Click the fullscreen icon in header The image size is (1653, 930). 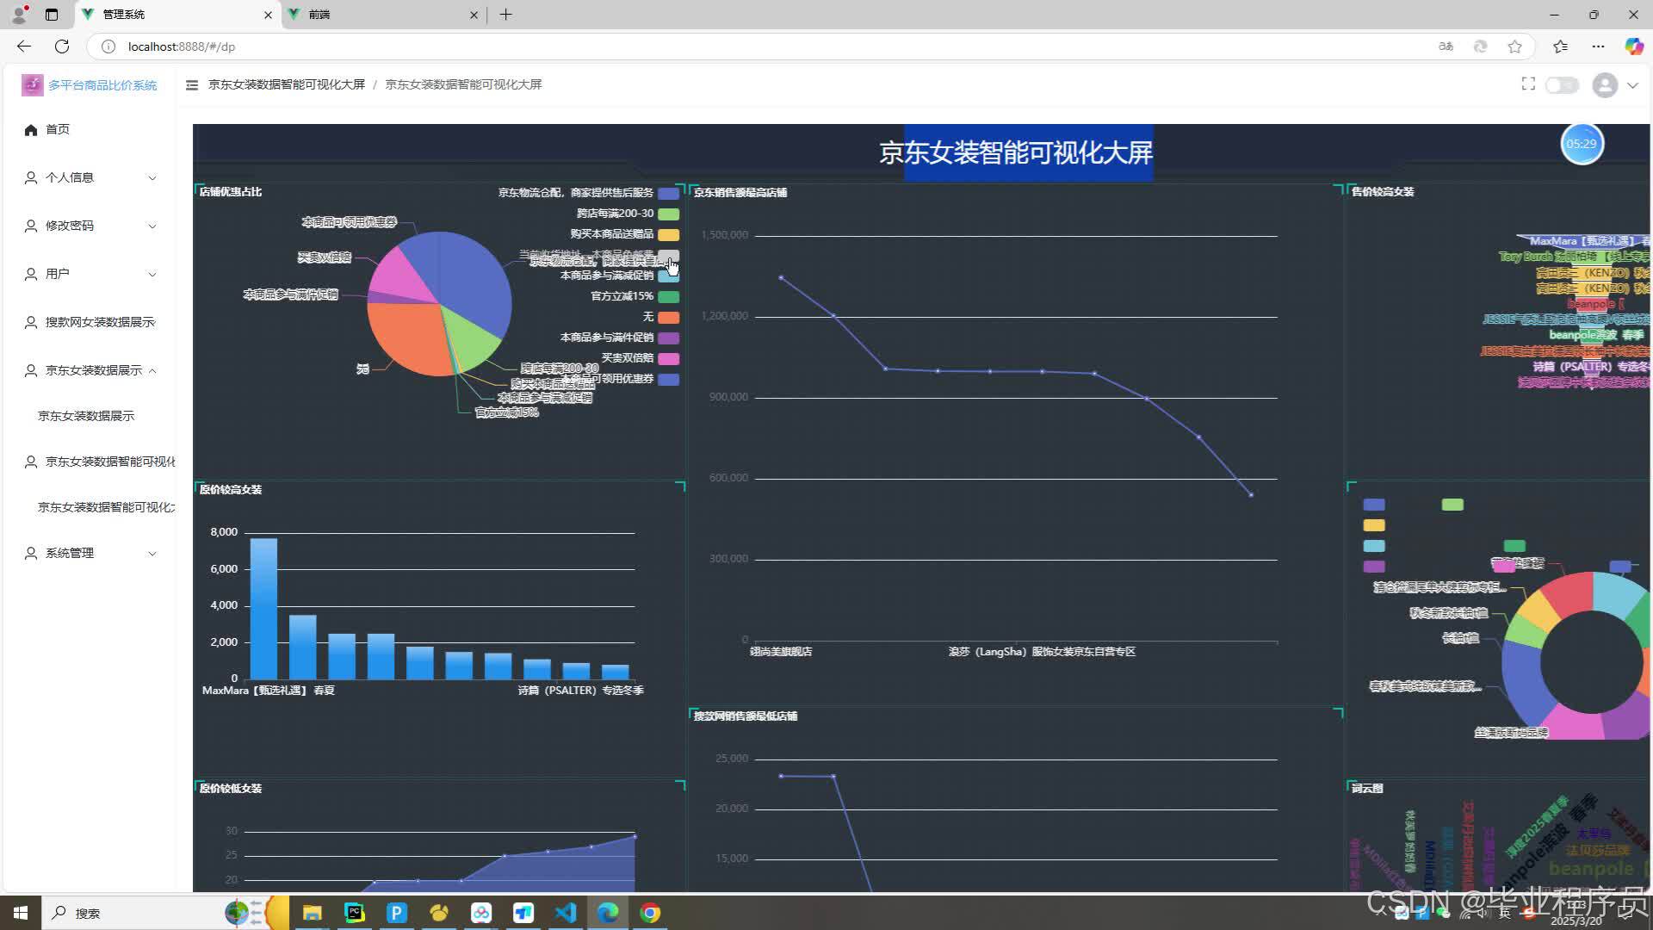pyautogui.click(x=1528, y=84)
